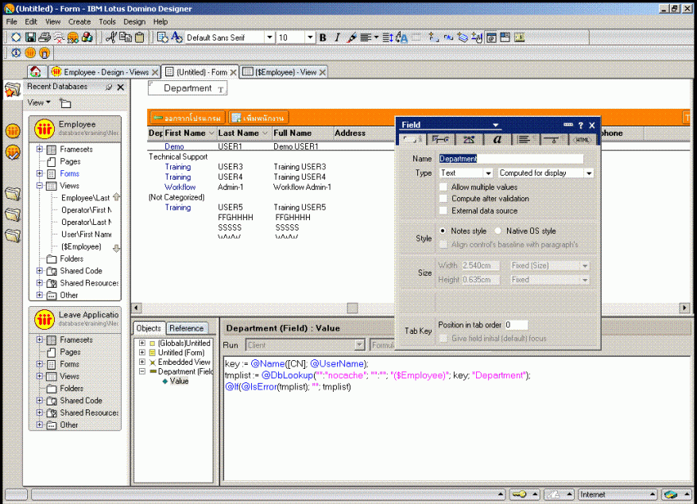The image size is (697, 504).
Task: Open the File menu
Action: pyautogui.click(x=12, y=21)
